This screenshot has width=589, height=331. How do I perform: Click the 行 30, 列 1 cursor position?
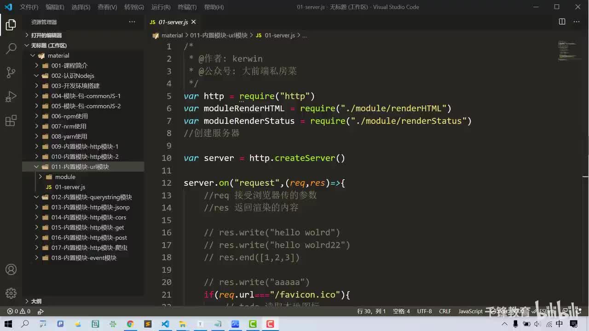(371, 311)
